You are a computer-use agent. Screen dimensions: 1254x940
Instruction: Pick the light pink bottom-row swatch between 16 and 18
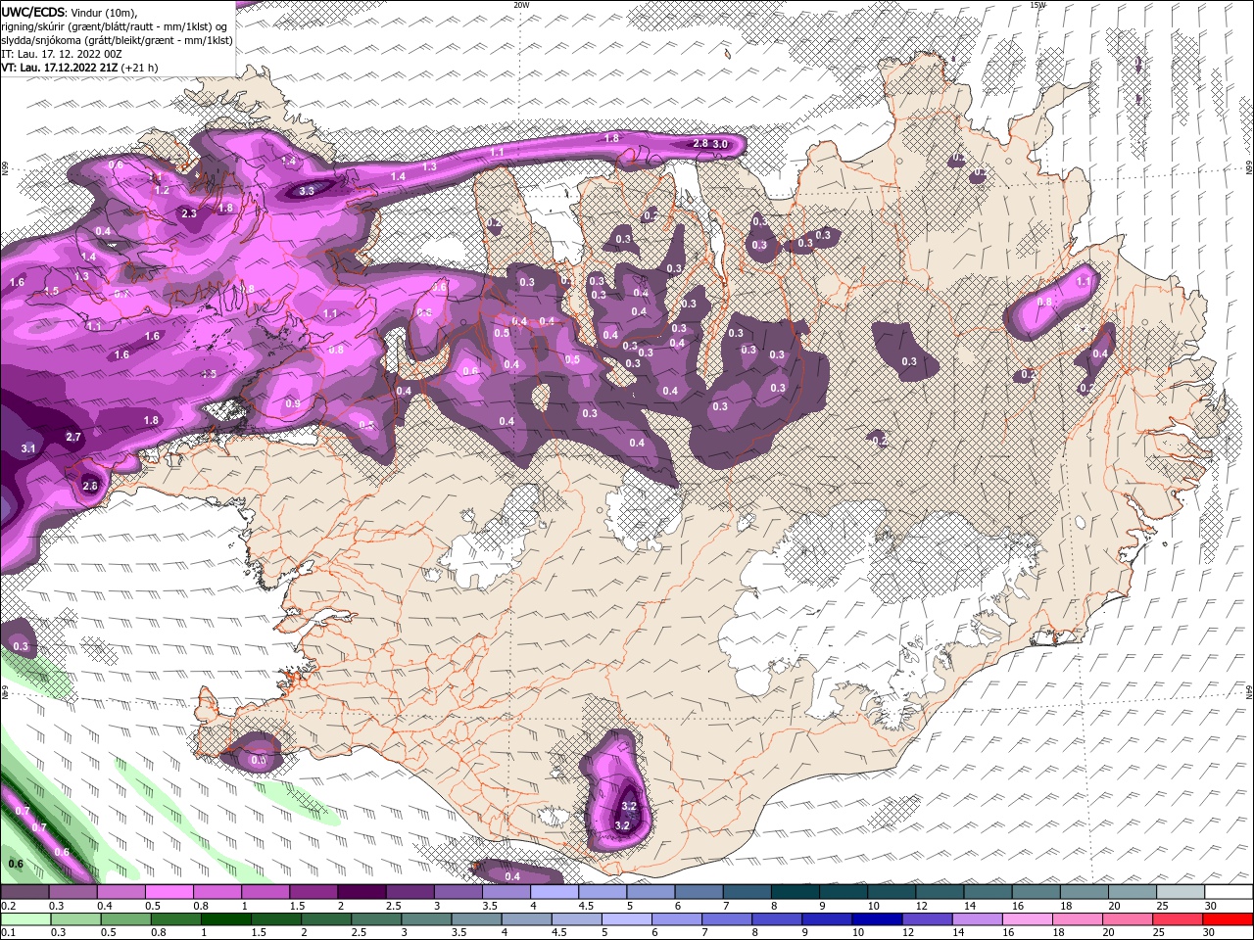pos(1027,919)
